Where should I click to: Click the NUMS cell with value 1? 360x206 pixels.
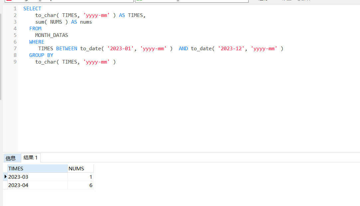tap(80, 177)
